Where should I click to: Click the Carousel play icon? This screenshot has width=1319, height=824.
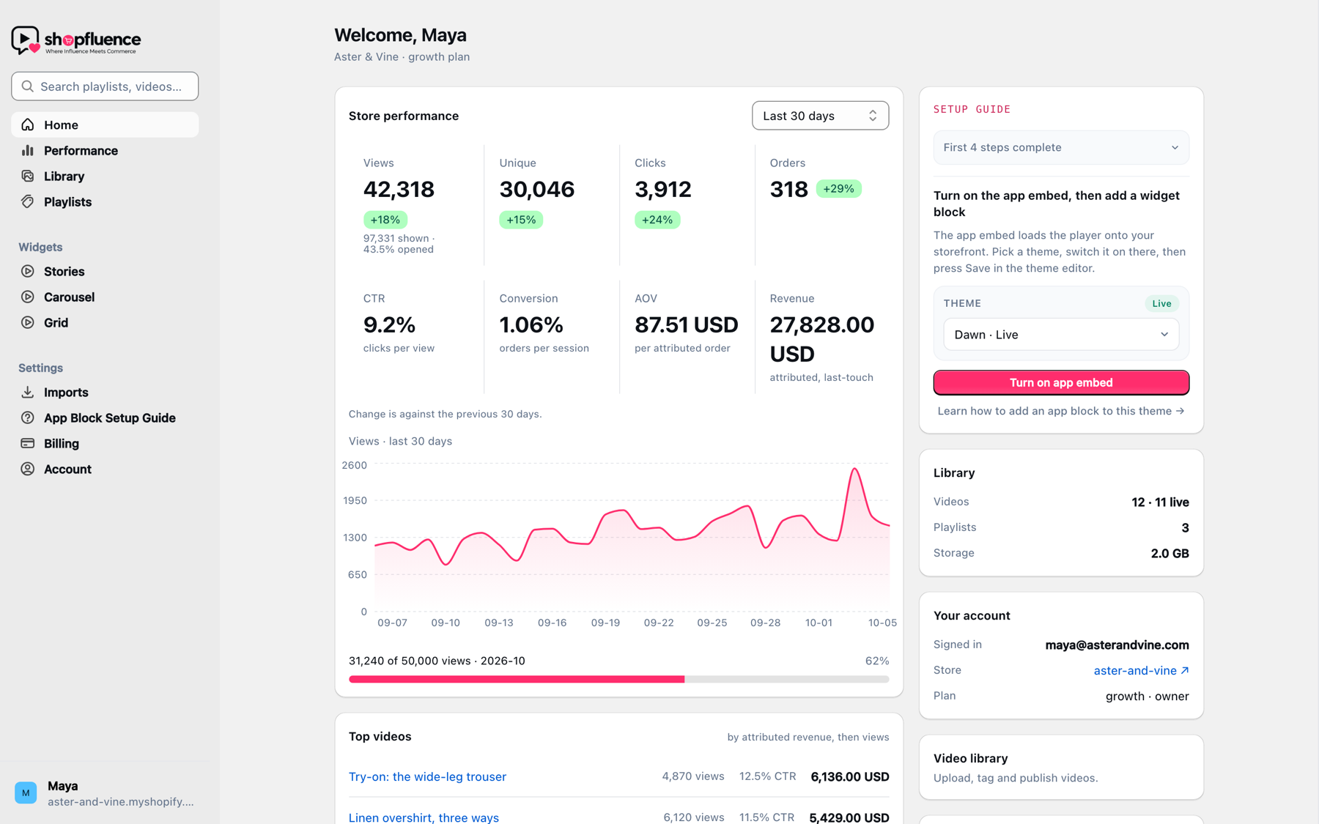pyautogui.click(x=28, y=297)
